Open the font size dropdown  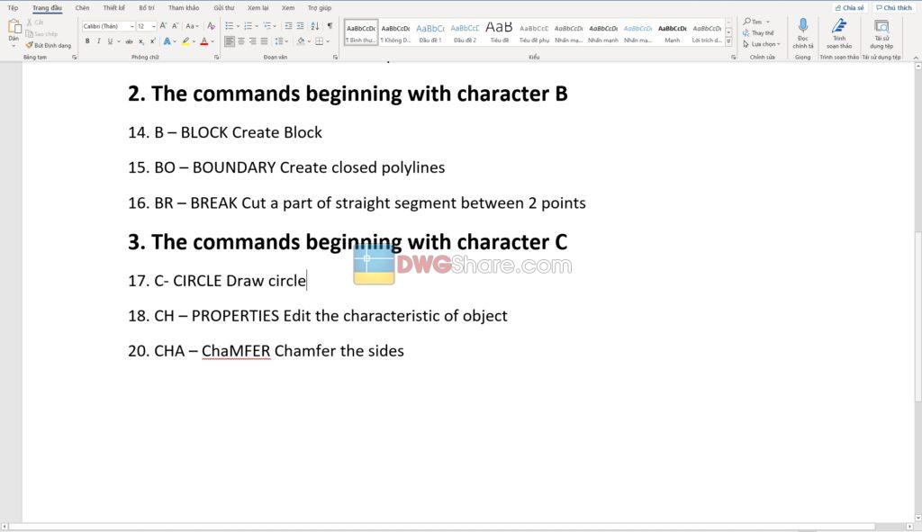pyautogui.click(x=153, y=24)
